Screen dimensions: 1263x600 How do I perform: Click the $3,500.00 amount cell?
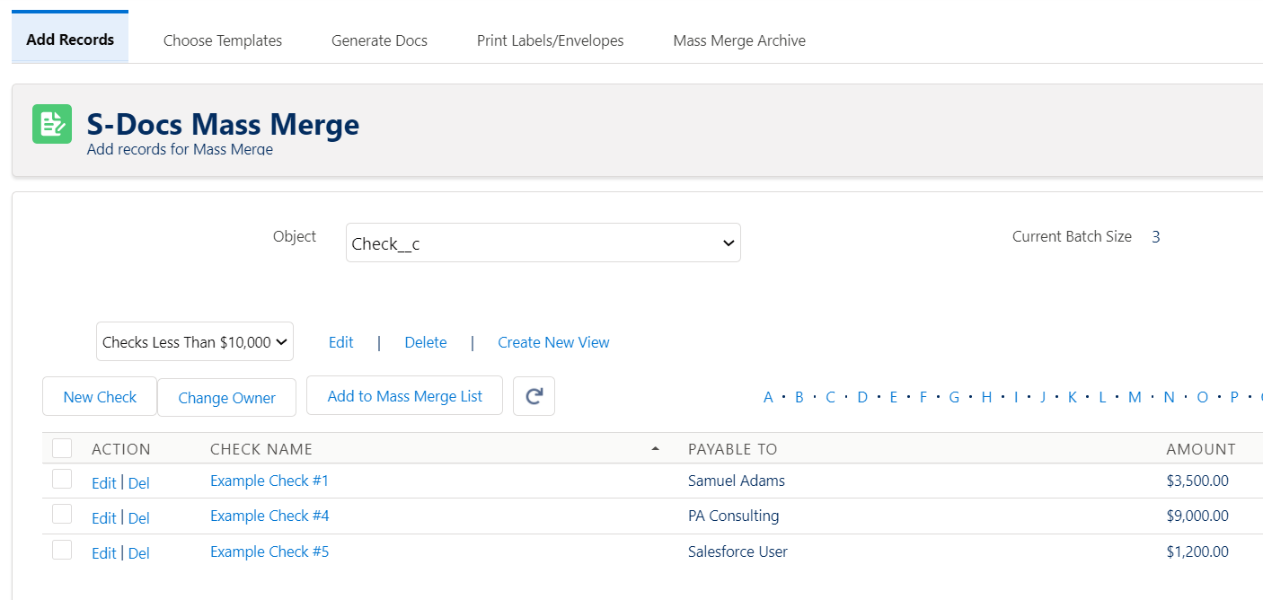coord(1197,481)
